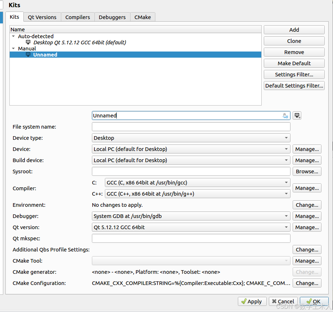The image size is (333, 312).
Task: Click Change for Additional Qbs Profile Settings
Action: [x=307, y=250]
